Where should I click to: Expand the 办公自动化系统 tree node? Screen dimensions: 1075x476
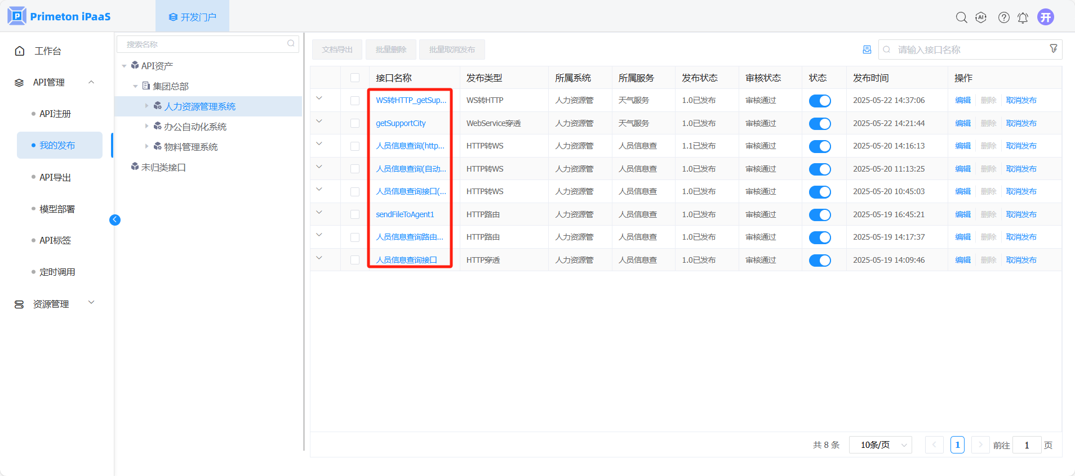(147, 126)
